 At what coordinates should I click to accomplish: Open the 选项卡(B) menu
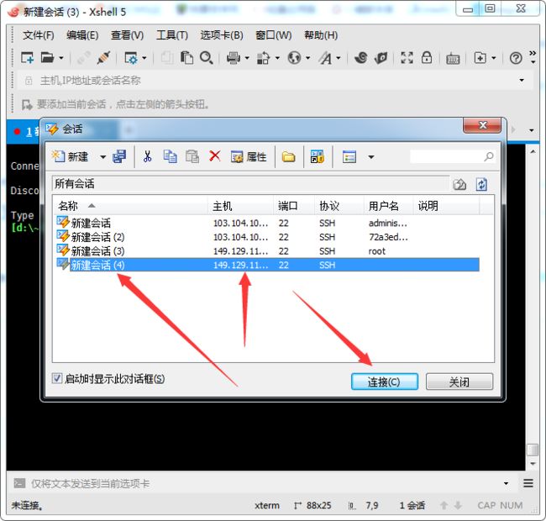[222, 35]
